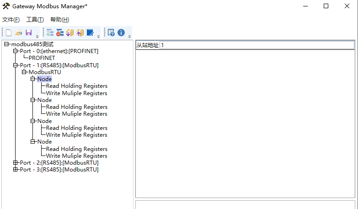
Task: Download configuration with down-arrow box icon
Action: 70,32
